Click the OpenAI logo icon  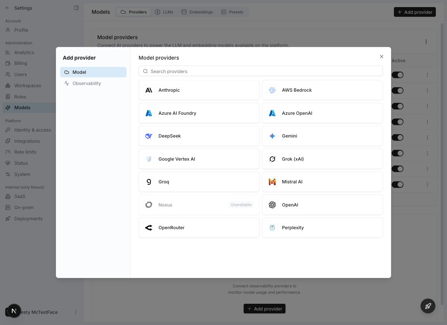(272, 205)
